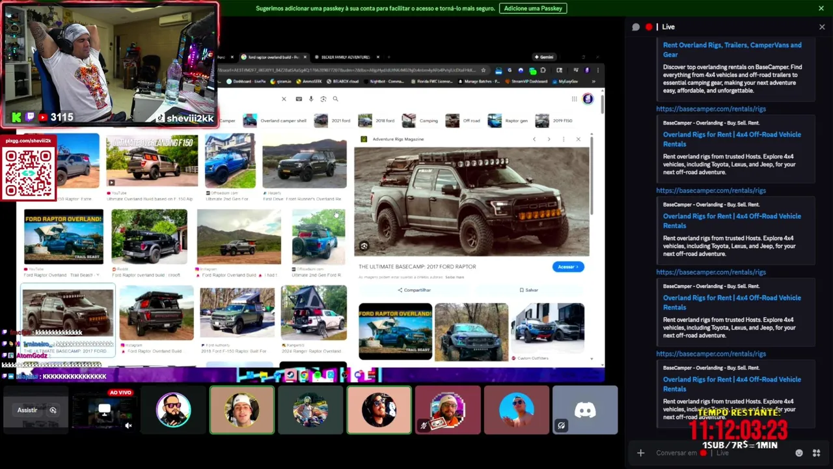Select 'Off road' filter chip

pos(463,121)
